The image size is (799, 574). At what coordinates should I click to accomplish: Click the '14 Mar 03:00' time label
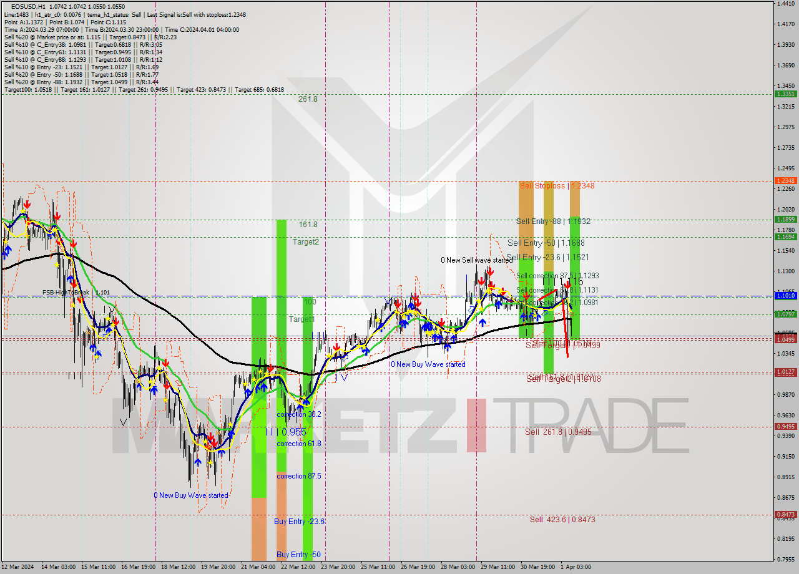coord(59,567)
